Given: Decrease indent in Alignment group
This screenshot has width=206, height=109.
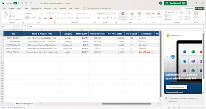Looking at the screenshot, I should click(x=69, y=18).
